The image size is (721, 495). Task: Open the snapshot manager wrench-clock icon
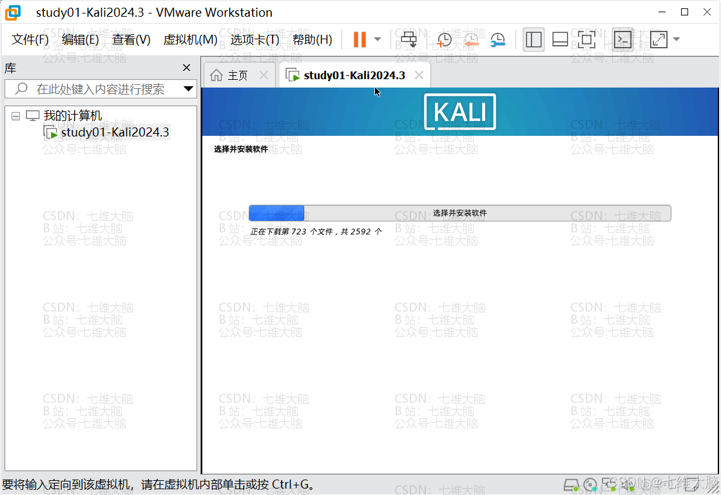tap(498, 40)
